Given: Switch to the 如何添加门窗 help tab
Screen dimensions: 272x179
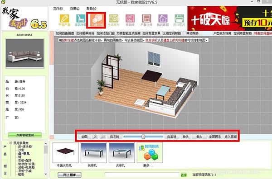Looking at the screenshot, I should click(106, 33).
